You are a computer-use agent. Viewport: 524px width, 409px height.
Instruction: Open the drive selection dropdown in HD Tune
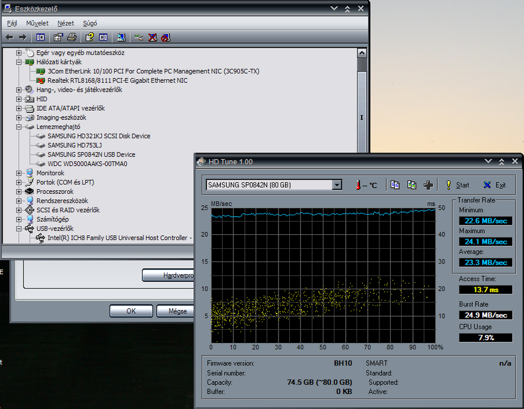pos(337,185)
